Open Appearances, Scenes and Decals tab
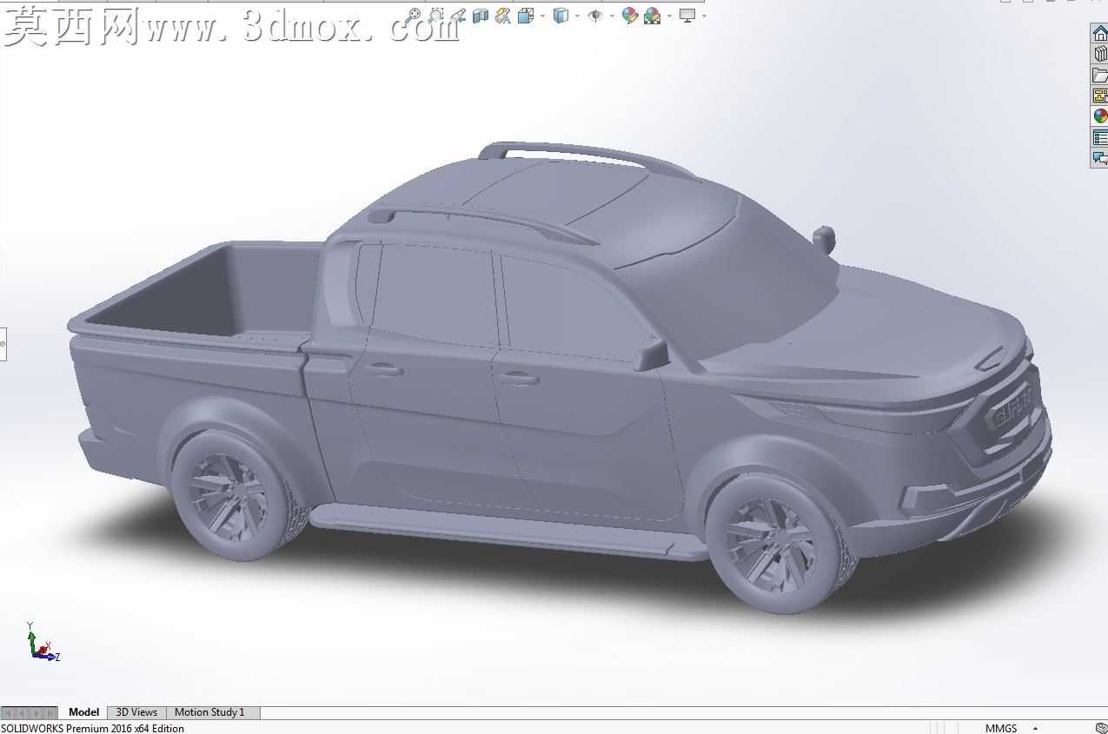Image resolution: width=1108 pixels, height=734 pixels. [1099, 116]
